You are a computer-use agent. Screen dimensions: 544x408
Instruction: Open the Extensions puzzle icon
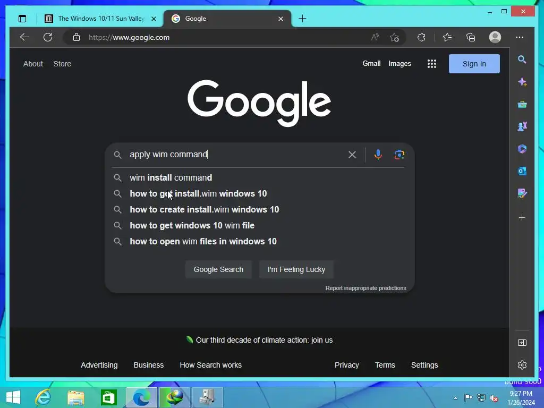[x=421, y=37]
